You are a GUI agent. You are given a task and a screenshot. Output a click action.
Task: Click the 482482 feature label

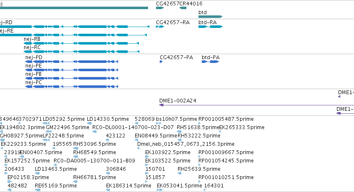point(17,186)
